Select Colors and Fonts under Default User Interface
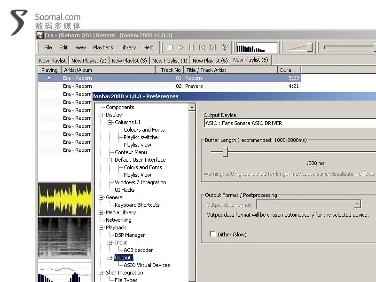 pyautogui.click(x=143, y=167)
